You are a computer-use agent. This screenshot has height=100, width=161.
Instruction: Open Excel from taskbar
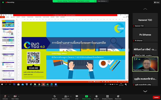[48, 84]
